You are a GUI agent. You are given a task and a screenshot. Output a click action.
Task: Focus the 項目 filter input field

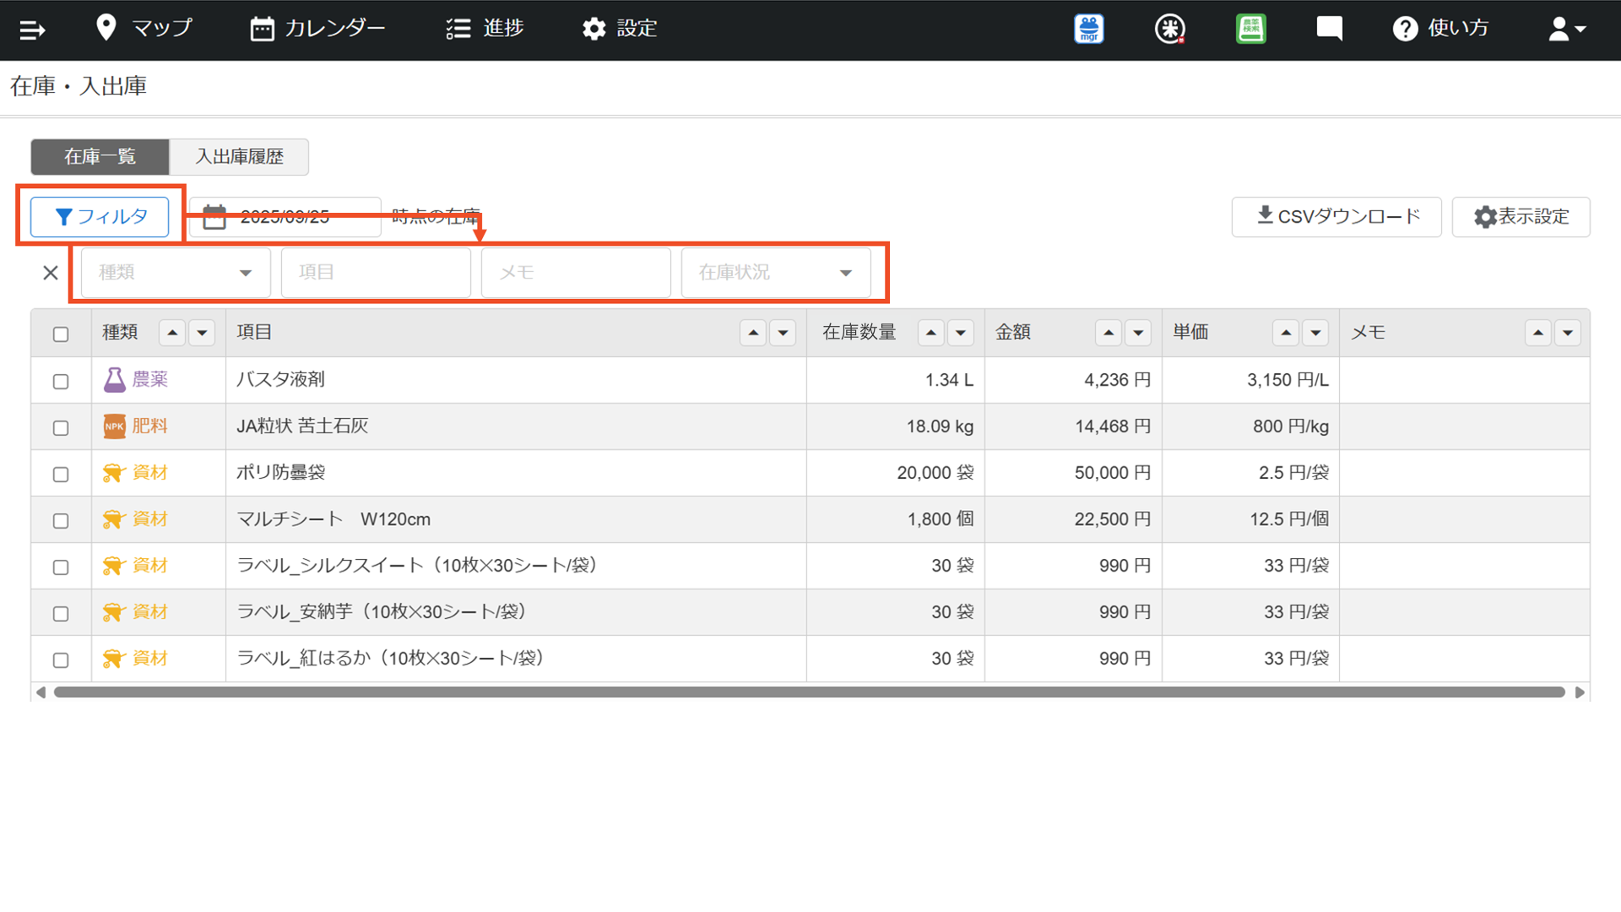click(376, 273)
